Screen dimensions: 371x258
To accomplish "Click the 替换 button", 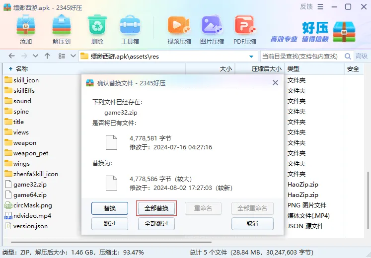I will [110, 208].
